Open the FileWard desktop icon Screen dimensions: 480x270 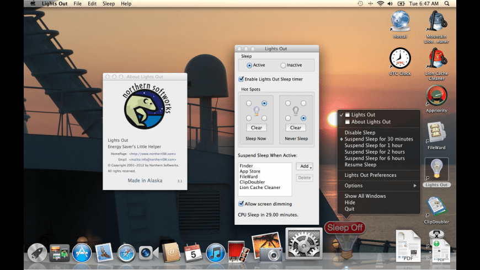[x=436, y=131]
